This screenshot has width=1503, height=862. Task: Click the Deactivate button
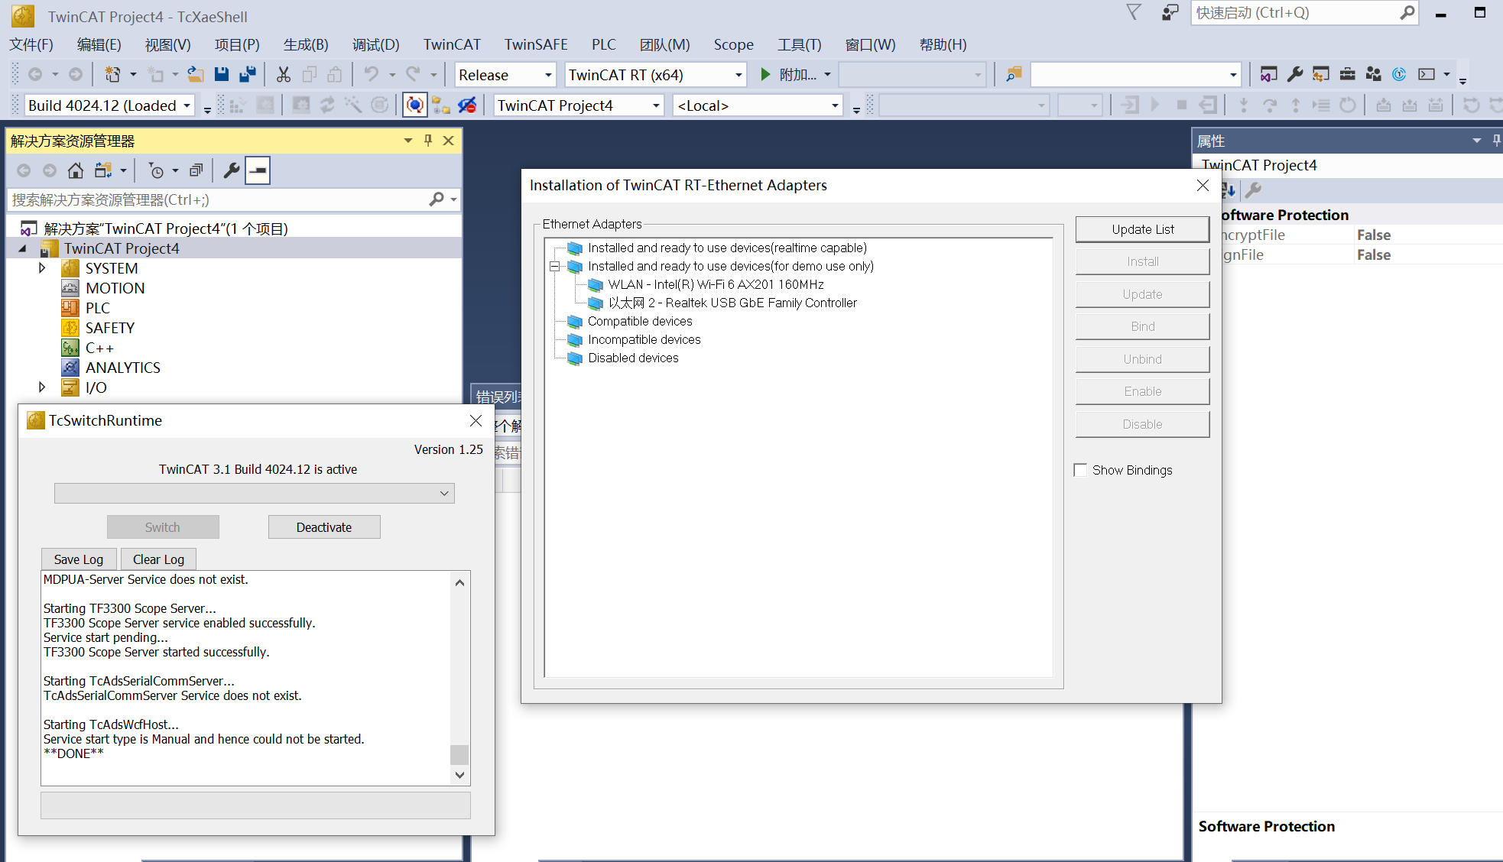[x=324, y=527]
